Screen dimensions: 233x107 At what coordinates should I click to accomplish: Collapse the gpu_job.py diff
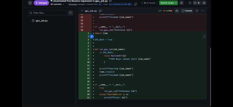[82, 11]
